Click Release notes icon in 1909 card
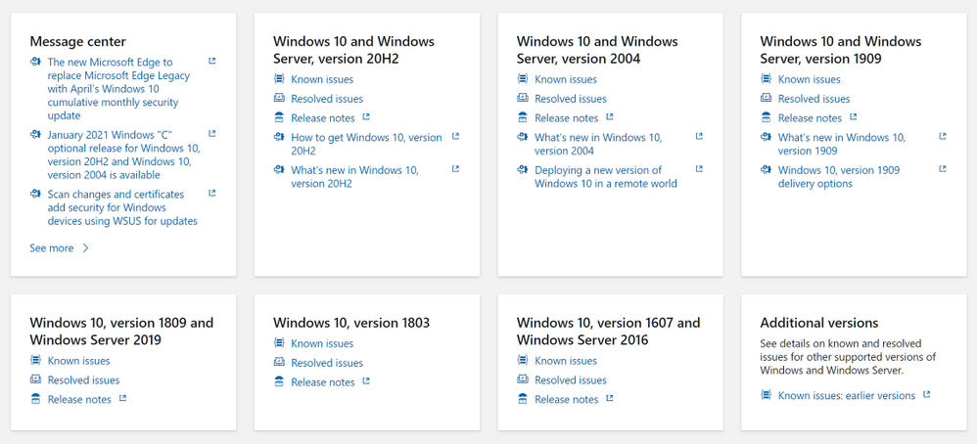Image resolution: width=977 pixels, height=444 pixels. tap(766, 117)
